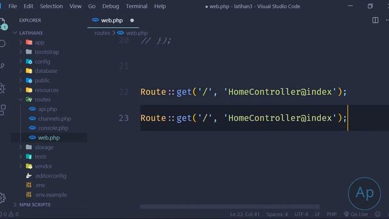The width and height of the screenshot is (389, 219).
Task: Select web.php in the explorer tree
Action: (49, 137)
